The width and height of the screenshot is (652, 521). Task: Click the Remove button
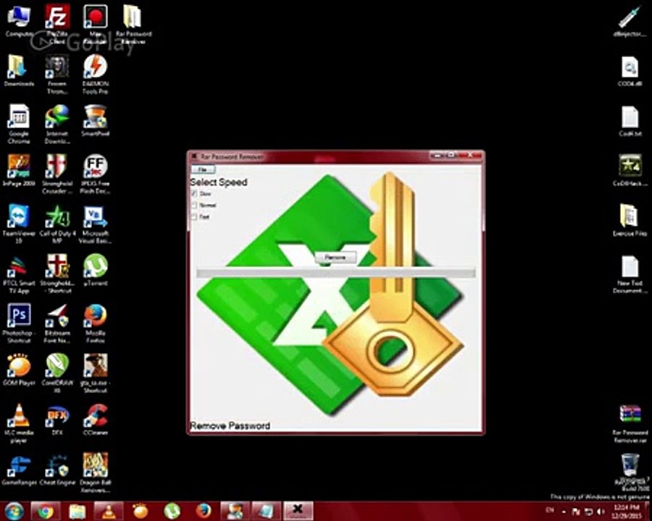(335, 258)
